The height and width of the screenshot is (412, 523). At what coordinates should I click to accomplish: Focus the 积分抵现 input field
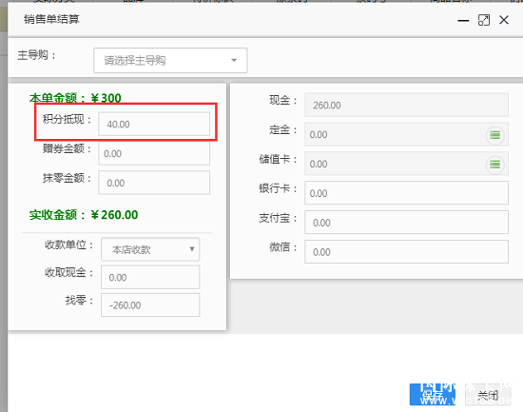click(154, 125)
